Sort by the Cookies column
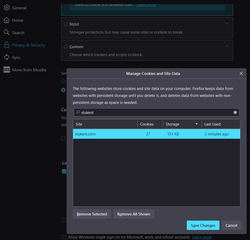This screenshot has height=240, width=250. pyautogui.click(x=150, y=124)
